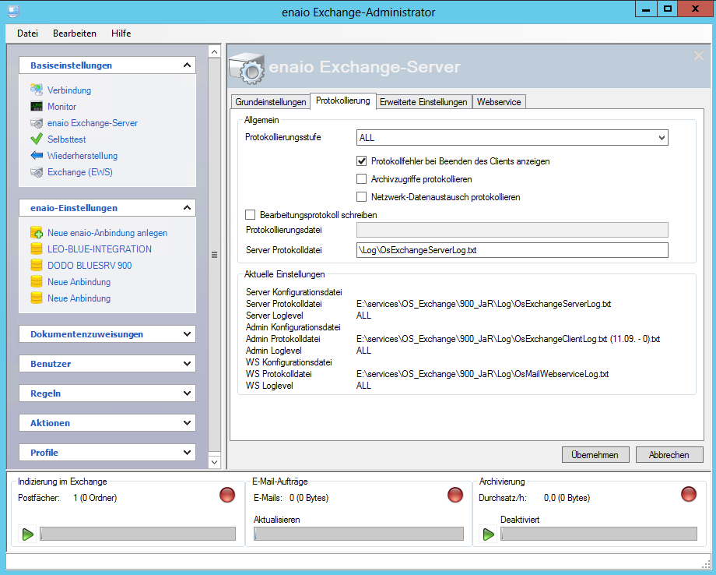
Task: Uncheck Protokollfehler bei Beenden des Clients
Action: [x=362, y=161]
